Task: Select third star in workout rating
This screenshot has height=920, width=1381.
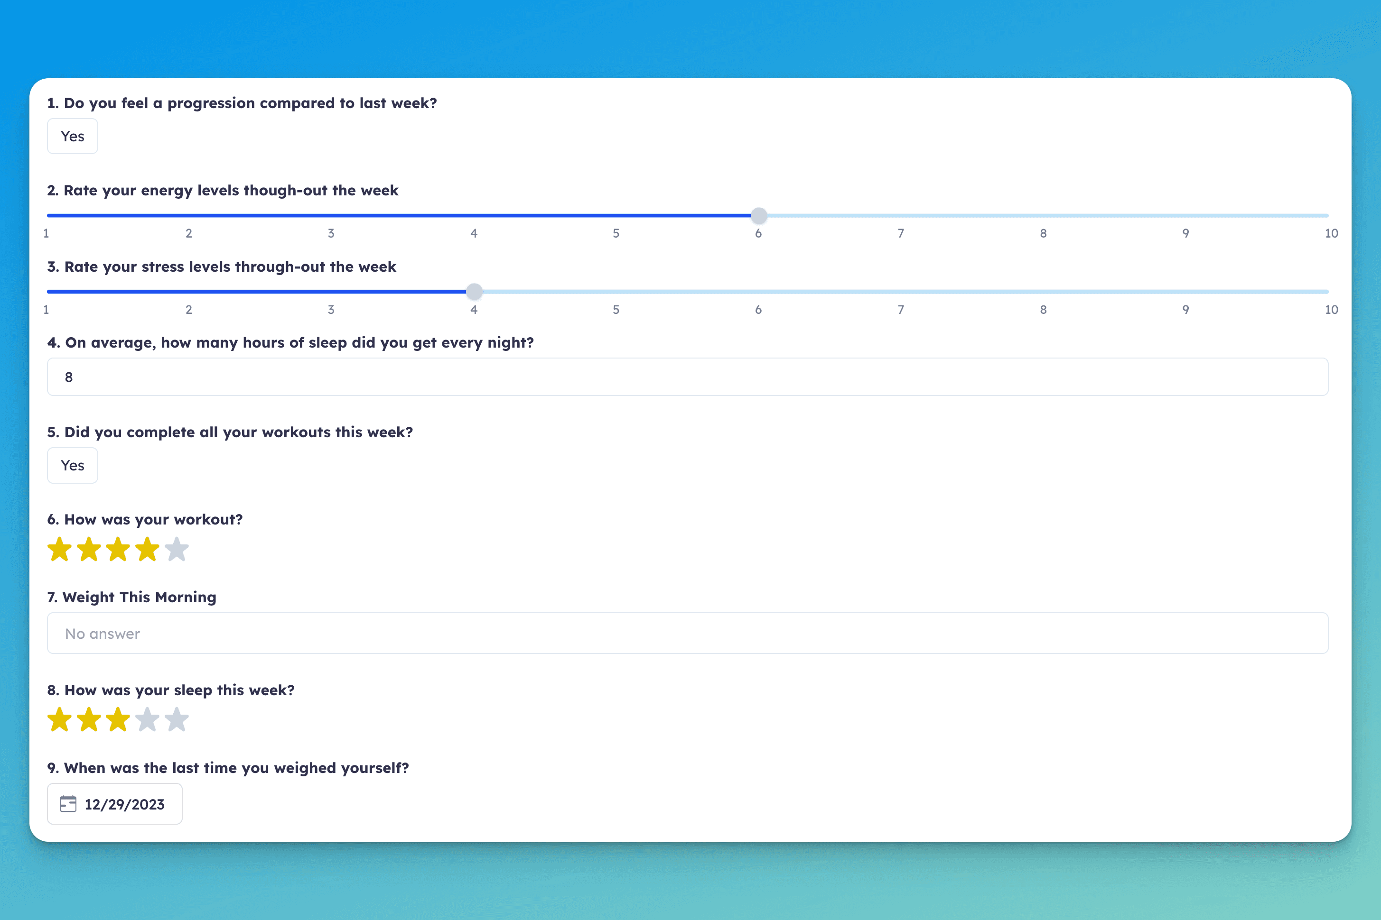Action: [118, 550]
